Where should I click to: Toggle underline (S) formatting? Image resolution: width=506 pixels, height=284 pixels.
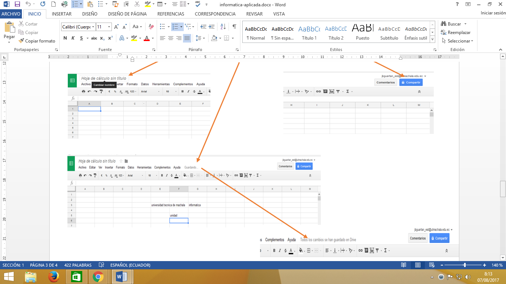(x=81, y=38)
